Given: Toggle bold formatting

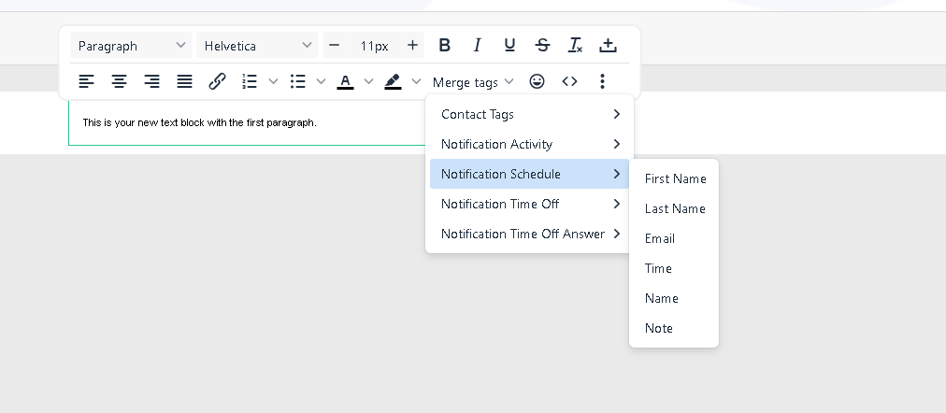Looking at the screenshot, I should pyautogui.click(x=445, y=45).
